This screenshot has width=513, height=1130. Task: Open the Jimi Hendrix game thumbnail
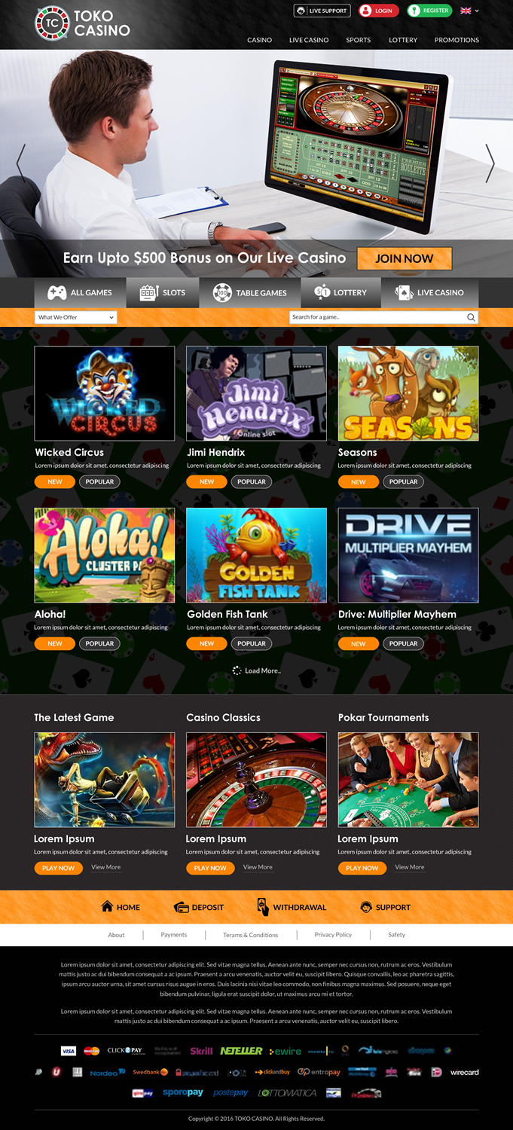256,393
